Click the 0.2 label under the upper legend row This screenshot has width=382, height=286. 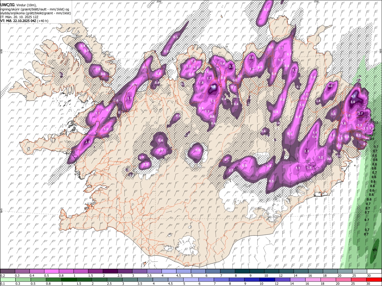(3, 276)
